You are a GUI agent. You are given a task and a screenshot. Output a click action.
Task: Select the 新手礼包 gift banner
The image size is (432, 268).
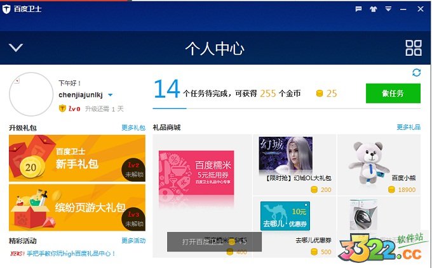[77, 158]
